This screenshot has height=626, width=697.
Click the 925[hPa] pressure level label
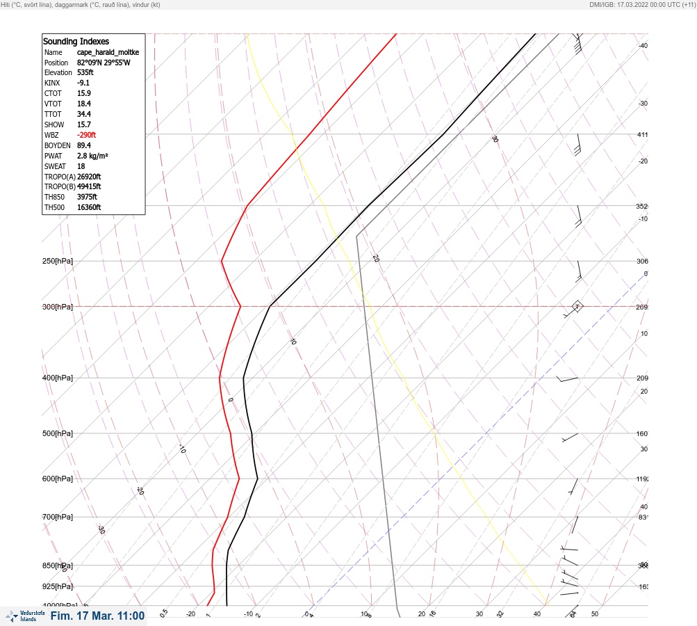pyautogui.click(x=58, y=586)
